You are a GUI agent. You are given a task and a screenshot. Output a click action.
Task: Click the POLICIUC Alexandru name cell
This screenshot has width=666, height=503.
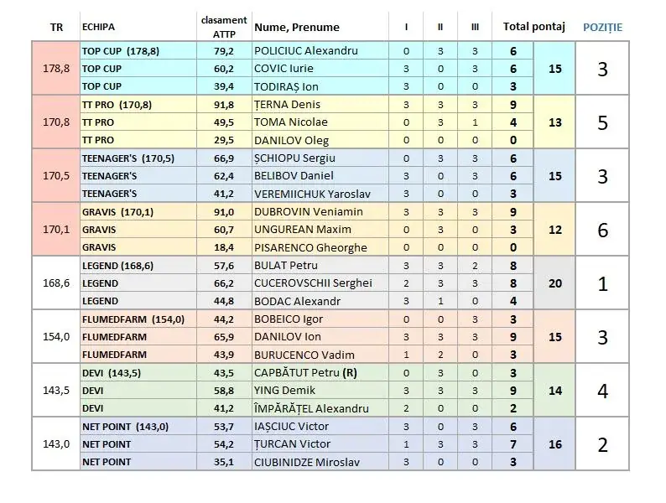pos(320,51)
